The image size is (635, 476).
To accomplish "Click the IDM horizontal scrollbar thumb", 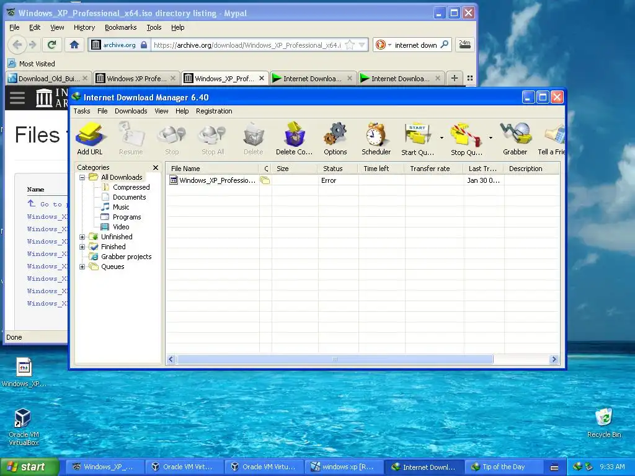I will [335, 359].
